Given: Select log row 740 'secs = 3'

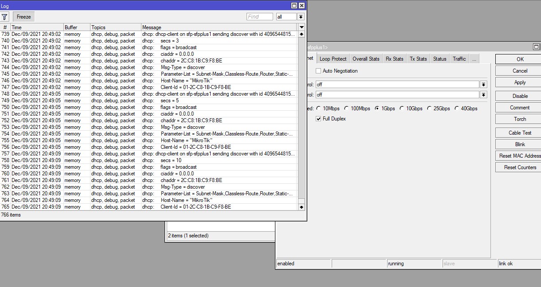Looking at the screenshot, I should (x=149, y=41).
